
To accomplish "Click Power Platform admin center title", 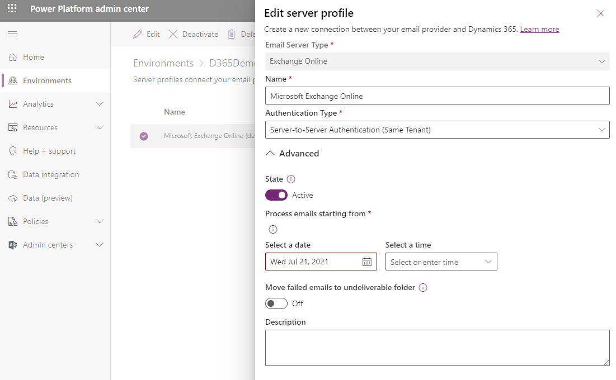I will [x=90, y=8].
